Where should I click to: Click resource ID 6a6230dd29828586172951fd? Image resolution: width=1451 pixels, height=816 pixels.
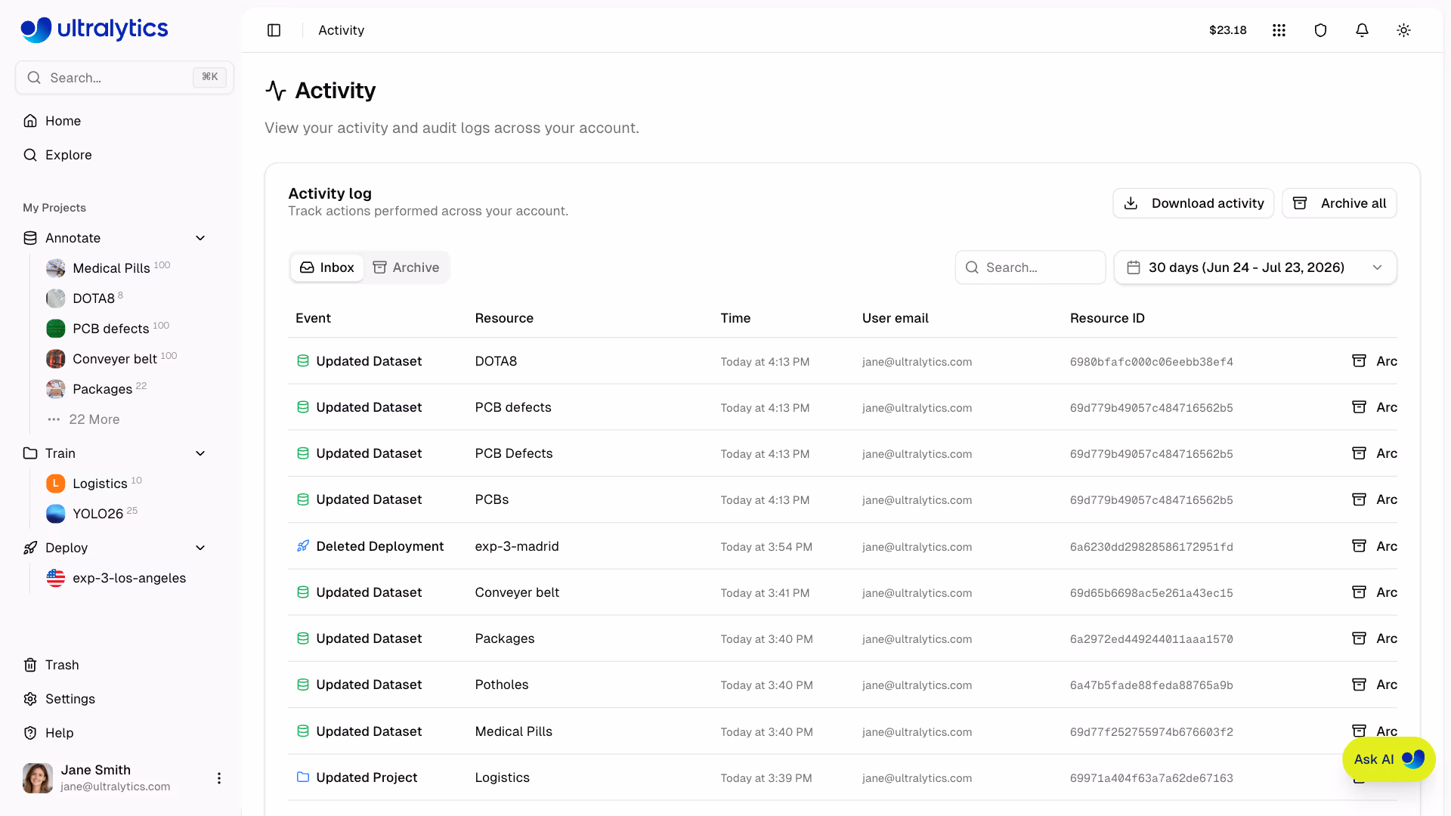[1151, 547]
